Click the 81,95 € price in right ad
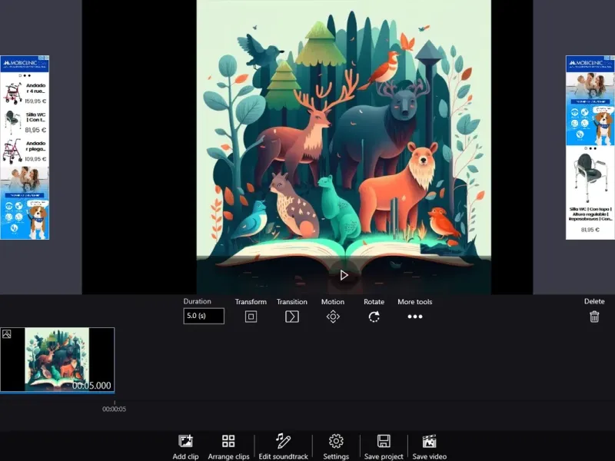 tap(590, 230)
